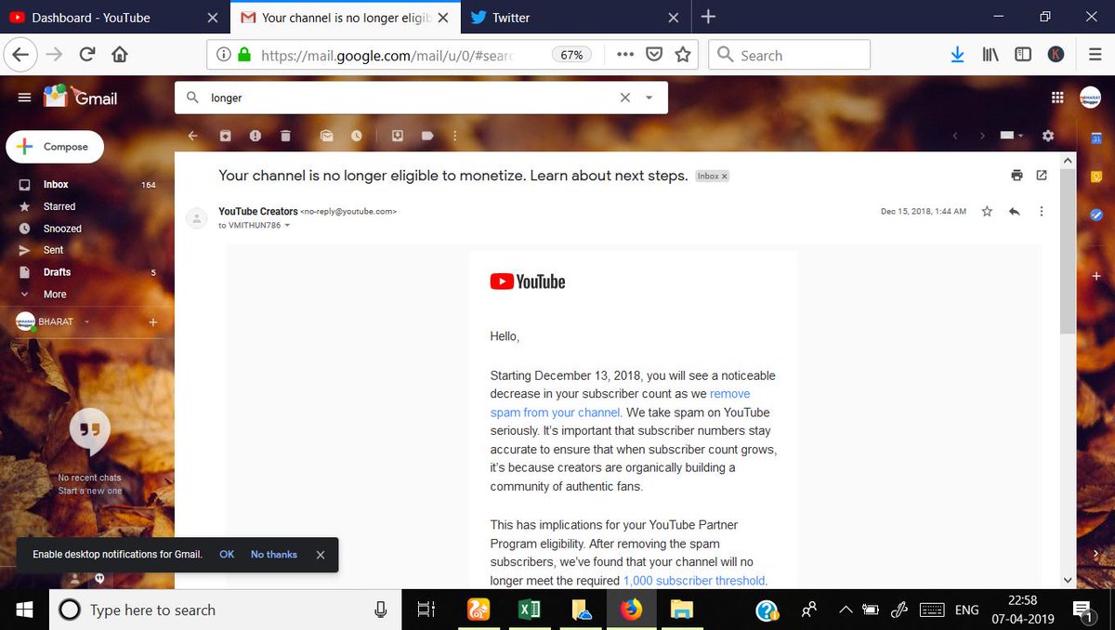Expand recipient details under VMITHUN786
Image resolution: width=1115 pixels, height=630 pixels.
pos(287,226)
